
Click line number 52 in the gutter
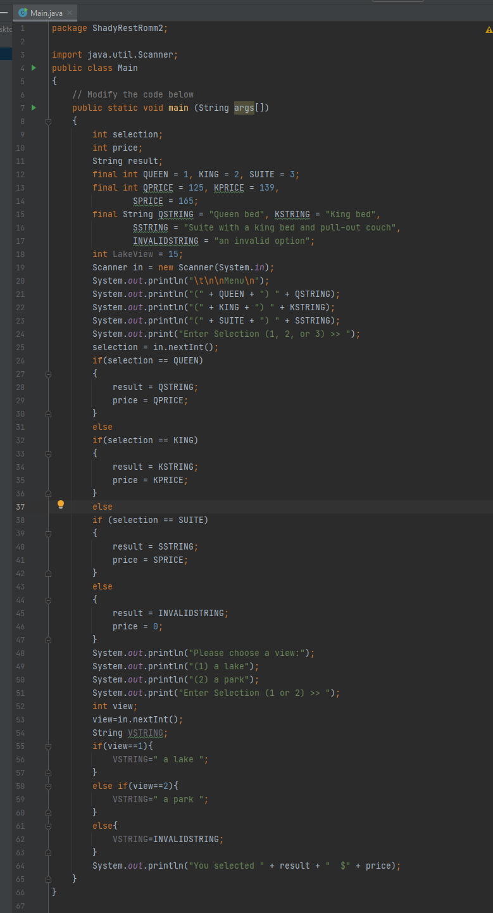click(x=20, y=706)
